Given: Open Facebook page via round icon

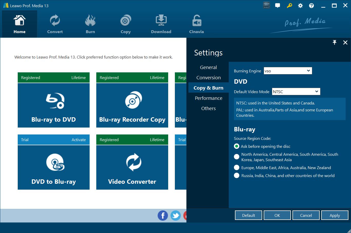Looking at the screenshot, I should pyautogui.click(x=163, y=216).
